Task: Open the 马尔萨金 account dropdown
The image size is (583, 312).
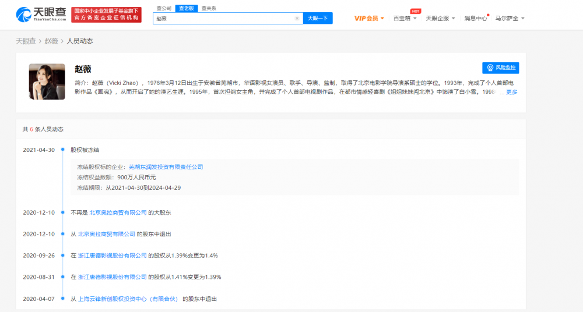Action: [510, 18]
